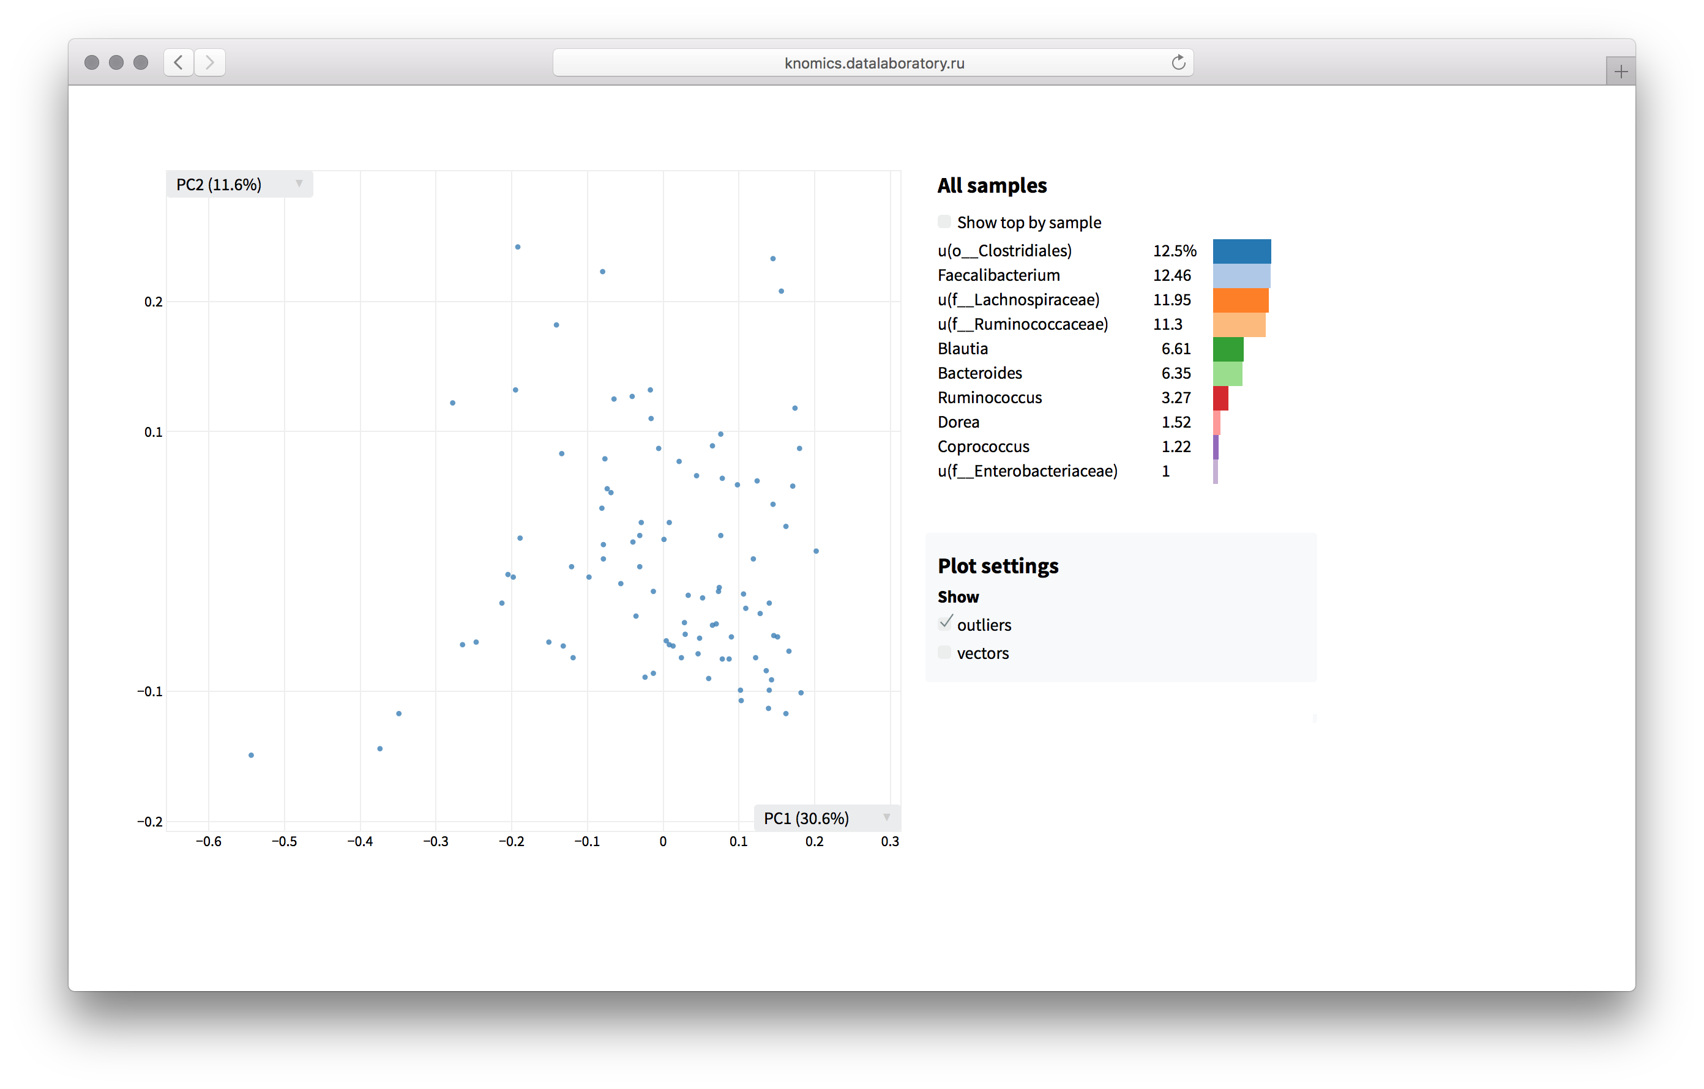1704x1089 pixels.
Task: Click the rightmost data point in scatter plot
Action: 816,551
